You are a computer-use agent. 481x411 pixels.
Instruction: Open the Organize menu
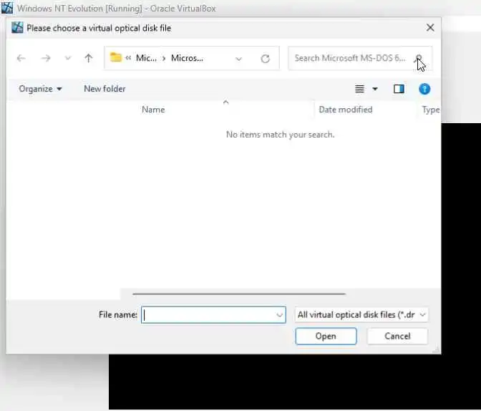41,89
